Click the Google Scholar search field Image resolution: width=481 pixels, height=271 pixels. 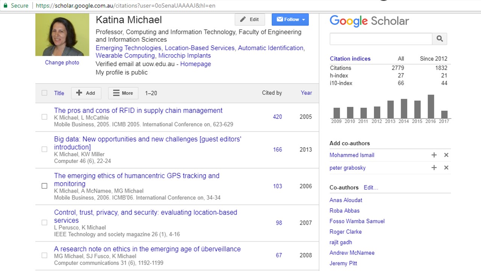coord(381,39)
